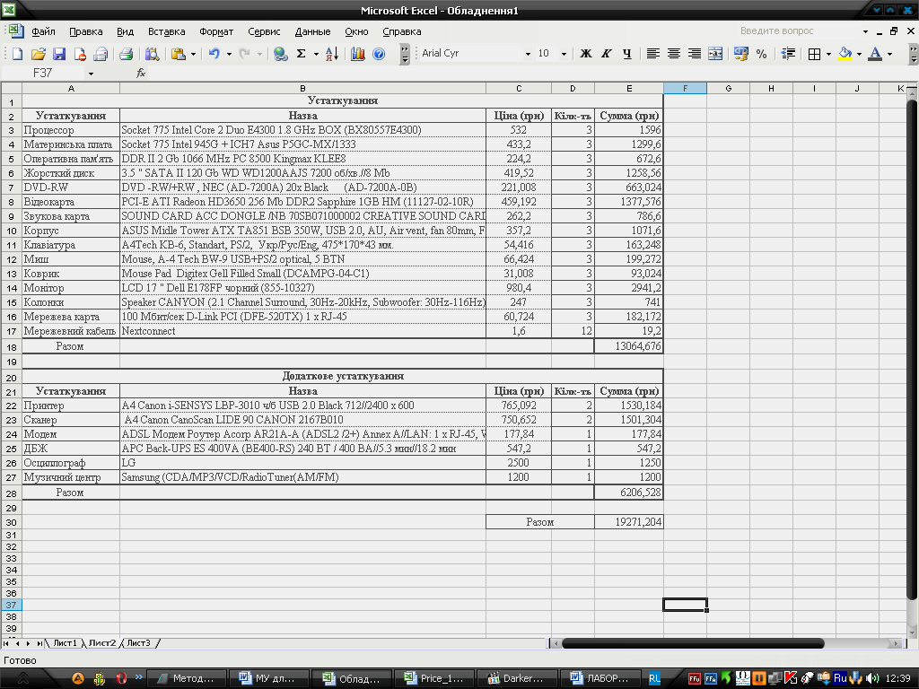Open a file with the folder icon

tap(38, 54)
